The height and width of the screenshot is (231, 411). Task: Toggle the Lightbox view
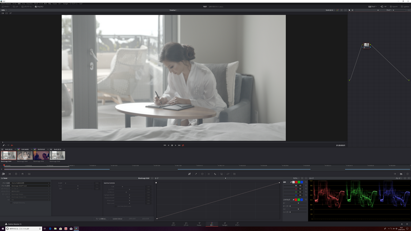[405, 7]
